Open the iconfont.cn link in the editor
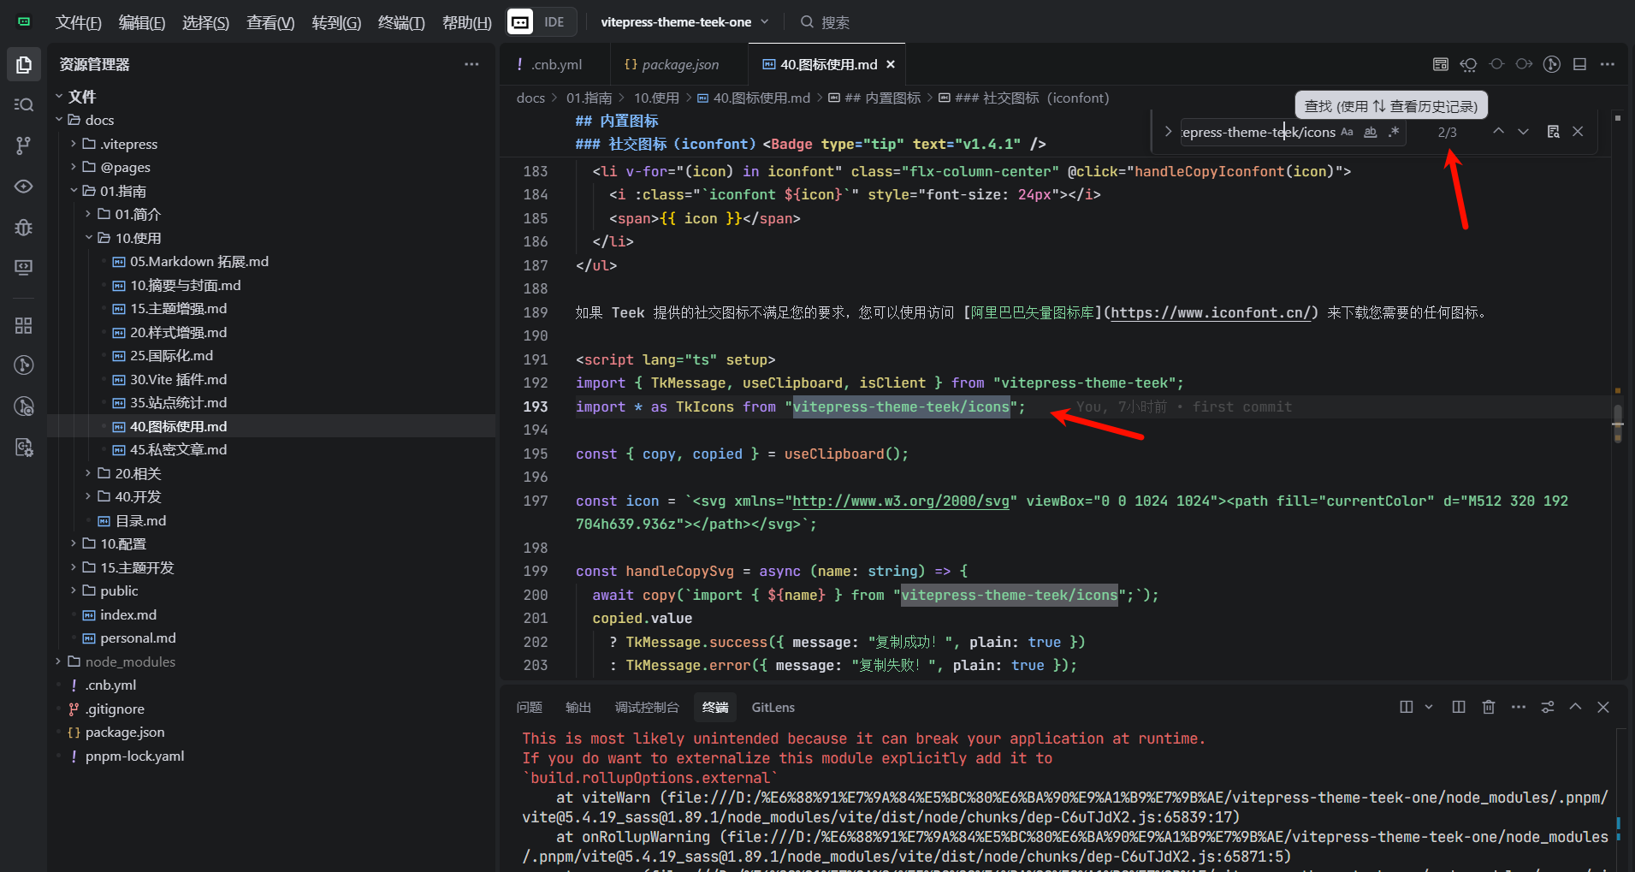The width and height of the screenshot is (1635, 872). [1211, 313]
